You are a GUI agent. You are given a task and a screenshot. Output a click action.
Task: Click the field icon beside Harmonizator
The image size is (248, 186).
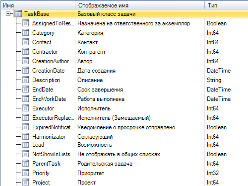click(25, 137)
